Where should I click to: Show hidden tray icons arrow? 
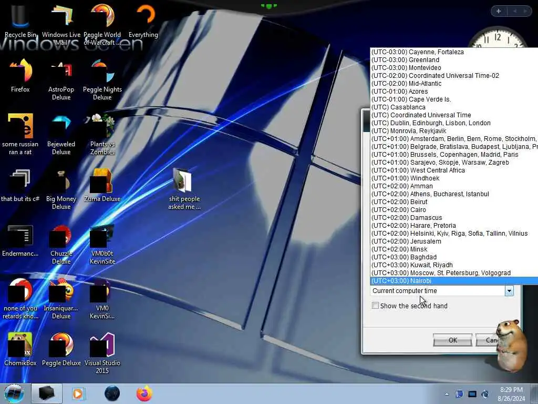(x=447, y=395)
